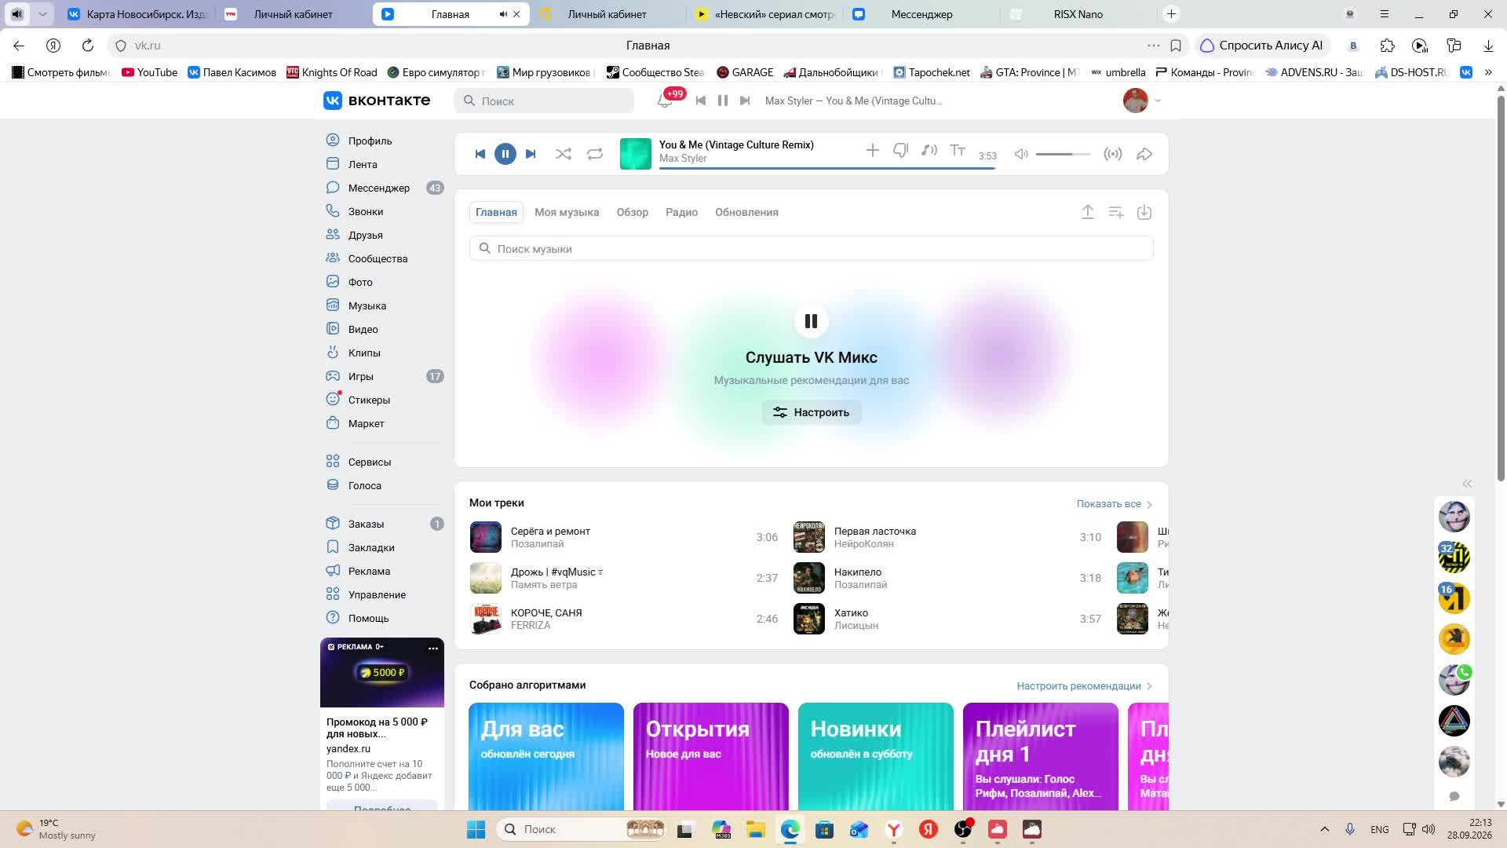Create a new playlist icon

(x=1116, y=212)
